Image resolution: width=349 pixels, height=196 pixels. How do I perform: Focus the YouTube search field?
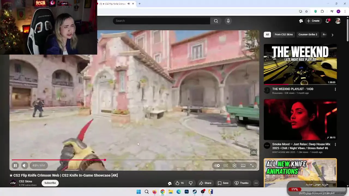click(161, 21)
